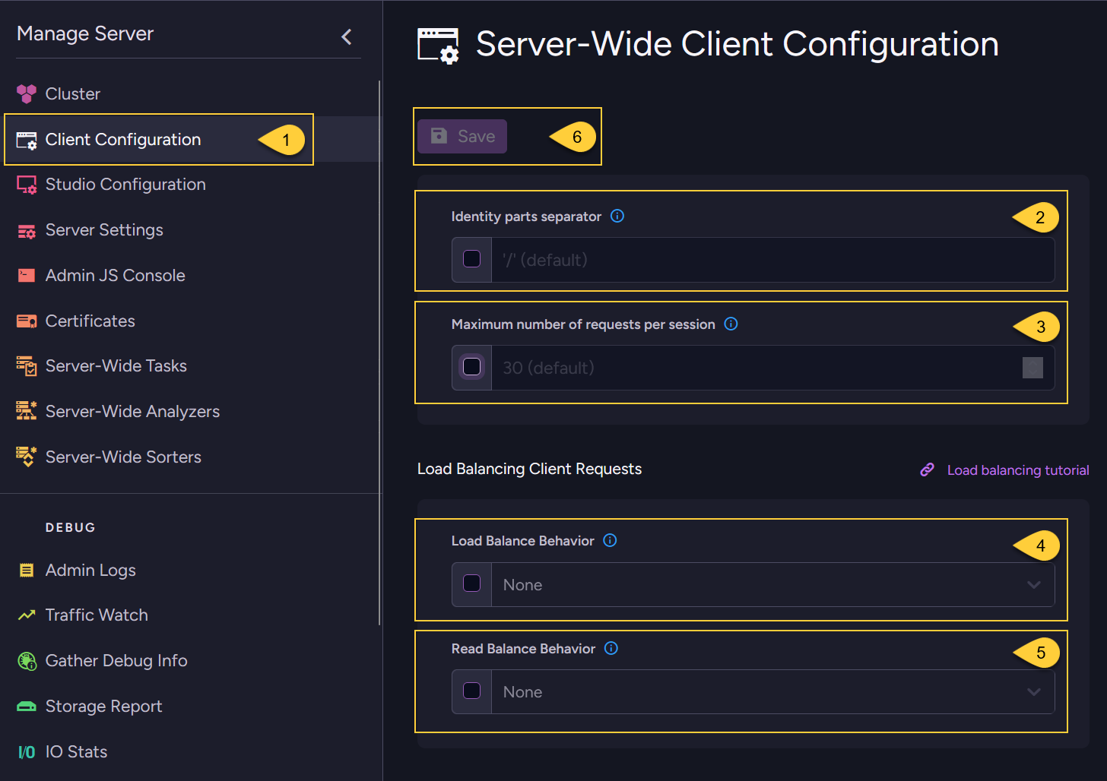The height and width of the screenshot is (781, 1107).
Task: Click the Cluster icon in the sidebar
Action: point(26,93)
